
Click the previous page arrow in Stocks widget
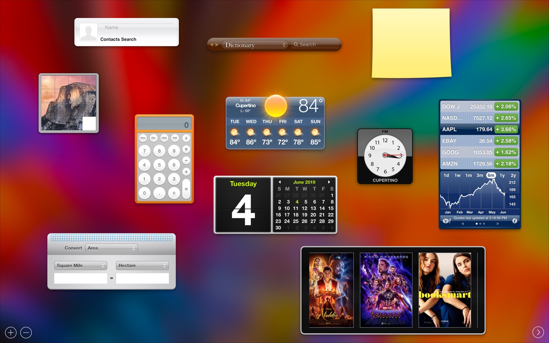click(463, 223)
